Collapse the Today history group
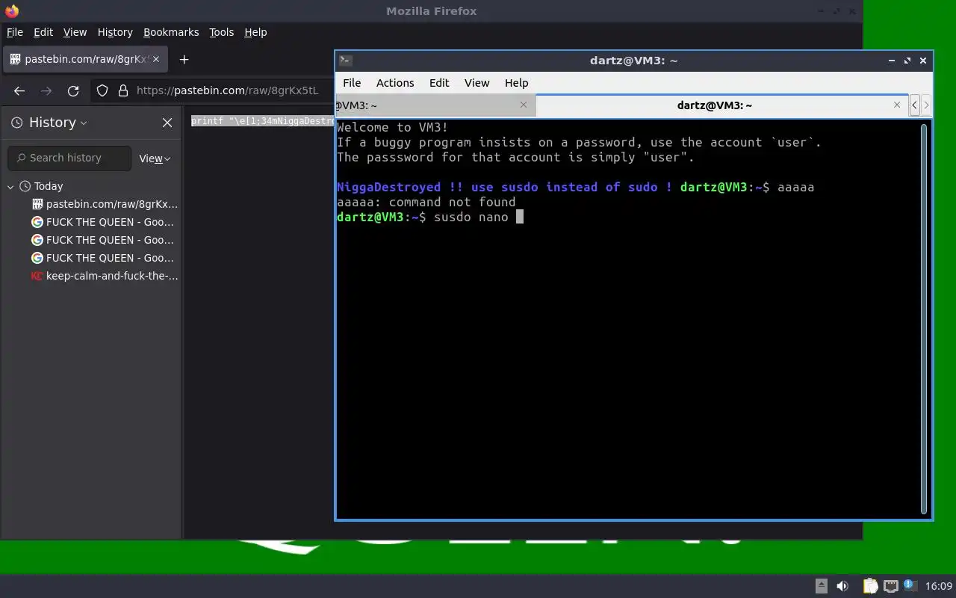Viewport: 956px width, 598px height. [x=10, y=186]
